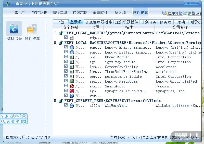Click registry icon of HKEY_LOCAL_MACHINE\SOFTWARE key
This screenshot has height=144, width=204.
click(x=61, y=43)
